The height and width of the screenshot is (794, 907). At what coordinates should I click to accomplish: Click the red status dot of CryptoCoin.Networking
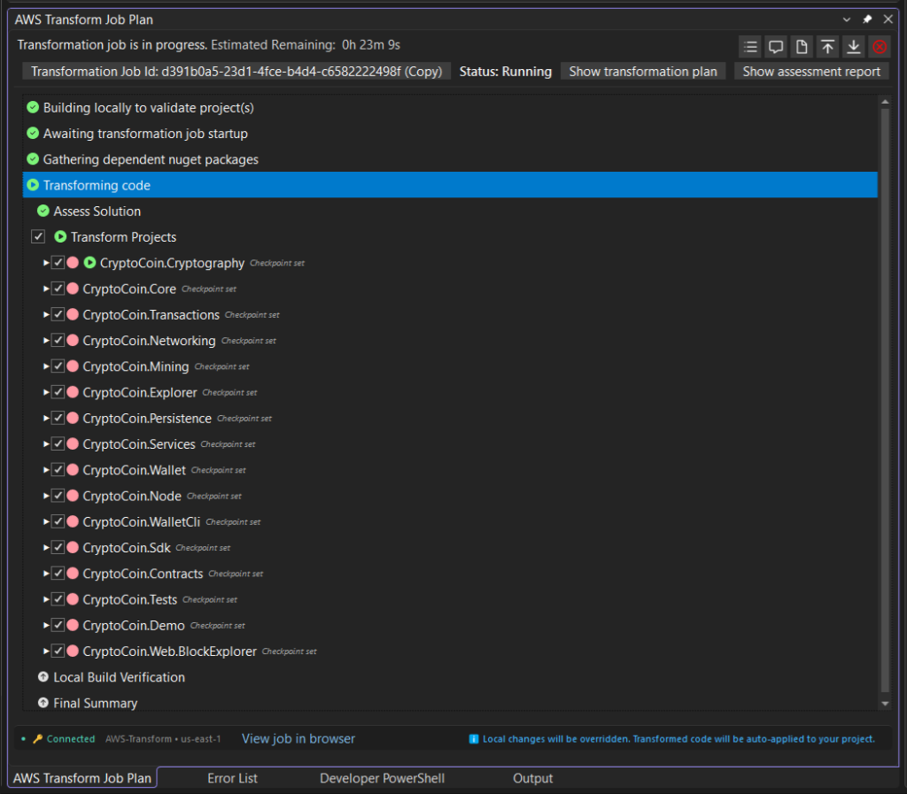73,341
